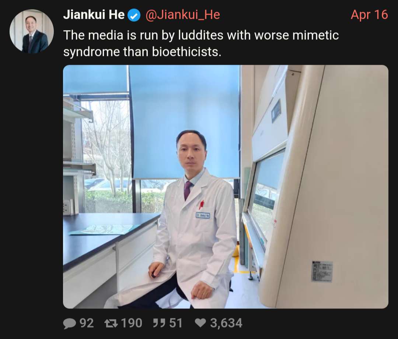Open the Apr 16 timestamp link
Screen dimensions: 398x339
point(369,15)
